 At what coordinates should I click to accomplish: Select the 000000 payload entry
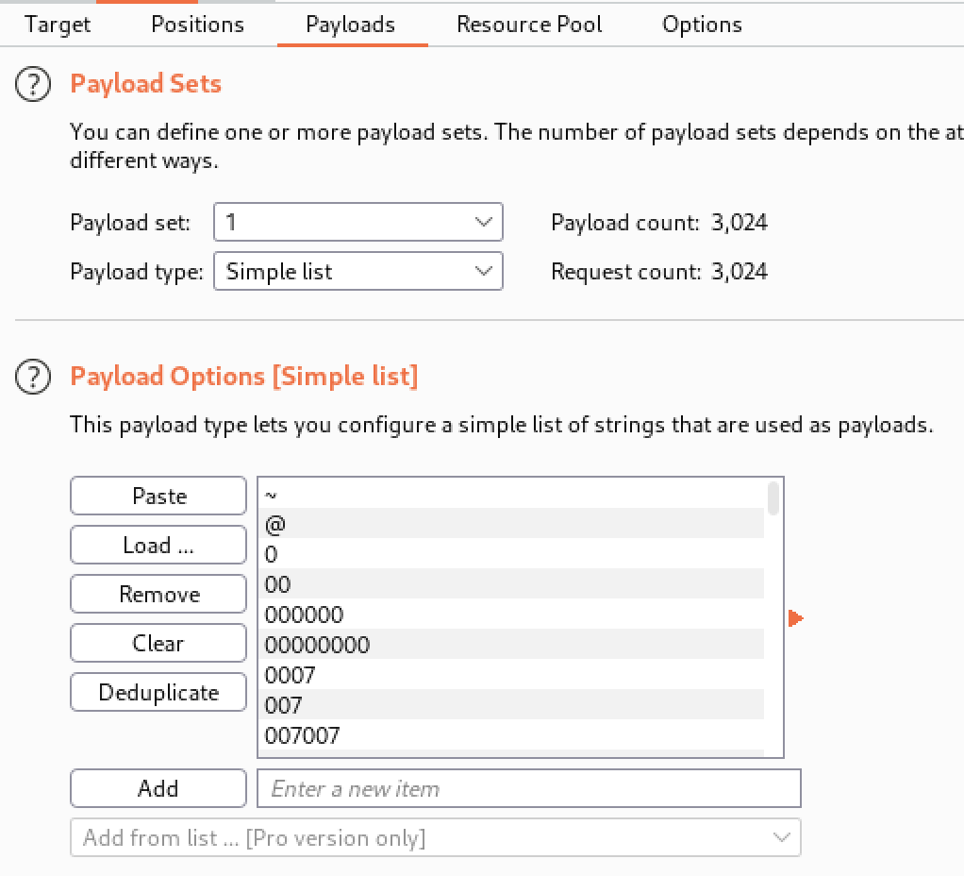[x=511, y=615]
